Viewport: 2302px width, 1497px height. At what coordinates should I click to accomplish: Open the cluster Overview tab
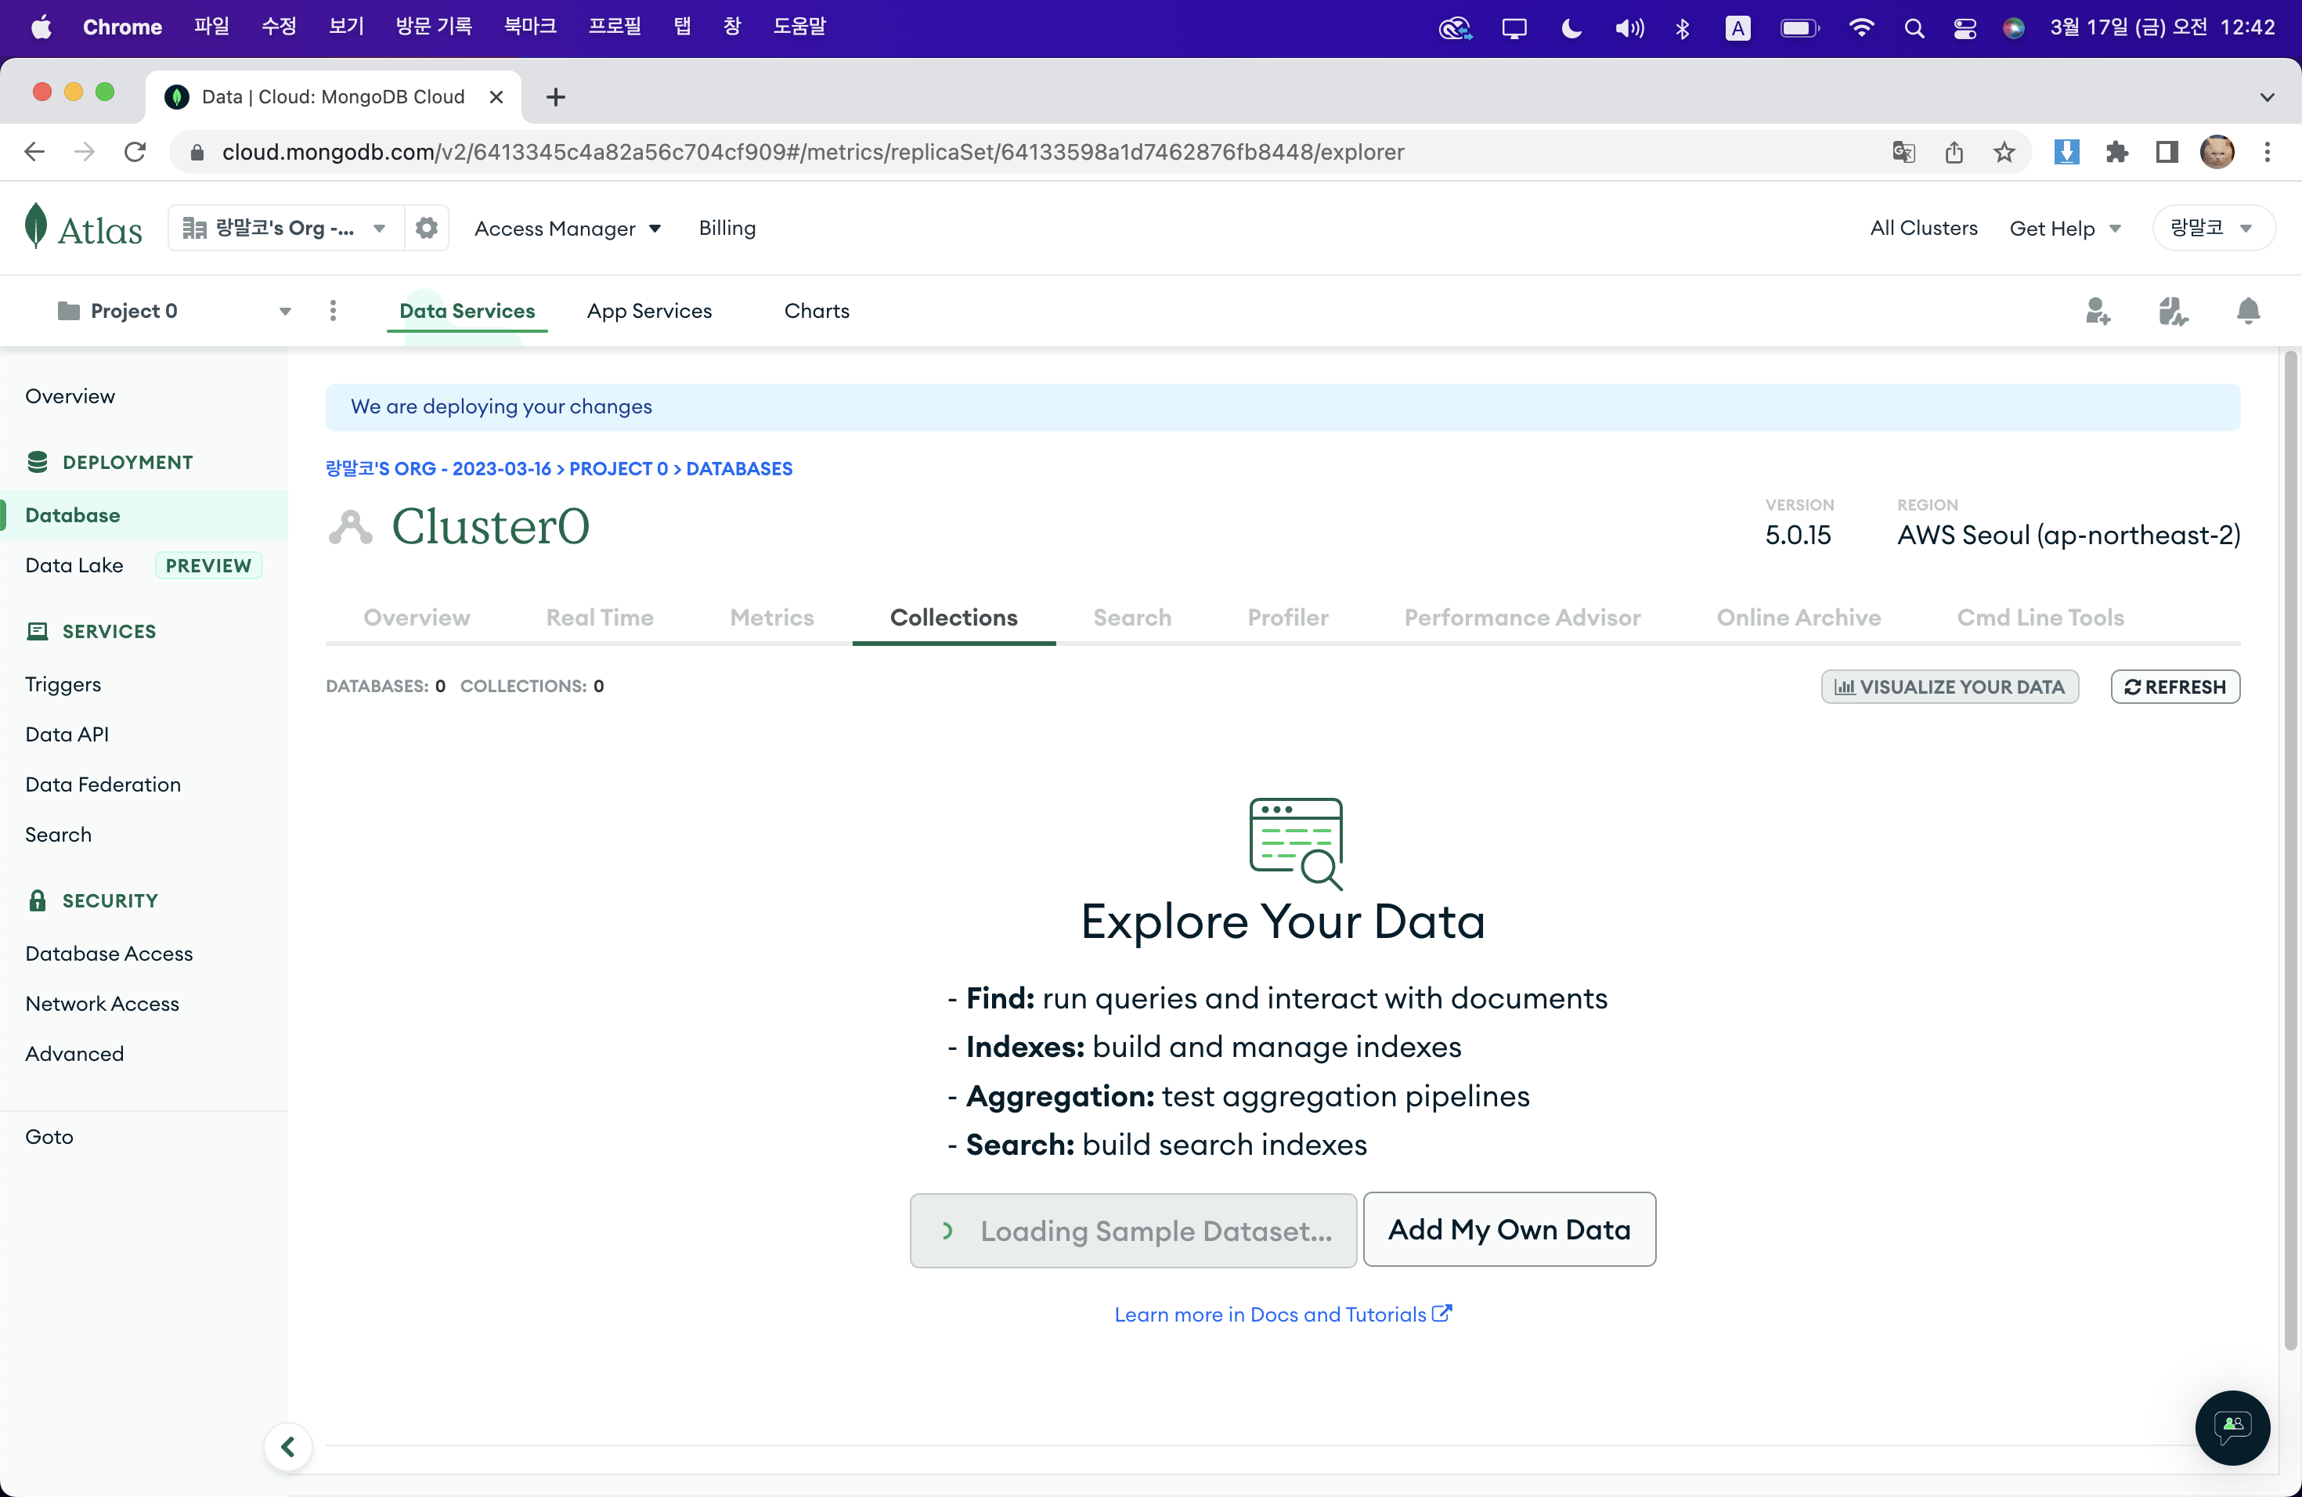tap(417, 618)
